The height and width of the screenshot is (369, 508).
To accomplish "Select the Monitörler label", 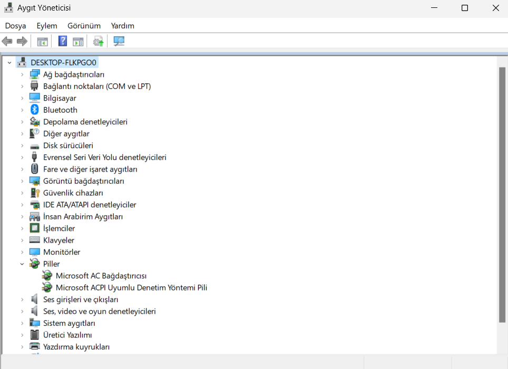I will click(62, 252).
